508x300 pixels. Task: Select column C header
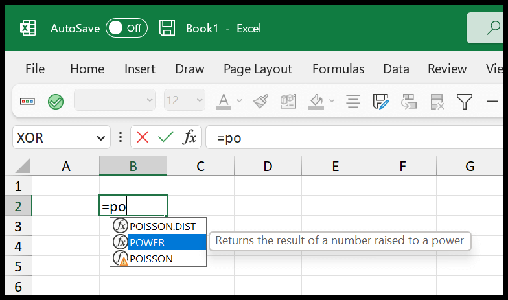point(201,166)
